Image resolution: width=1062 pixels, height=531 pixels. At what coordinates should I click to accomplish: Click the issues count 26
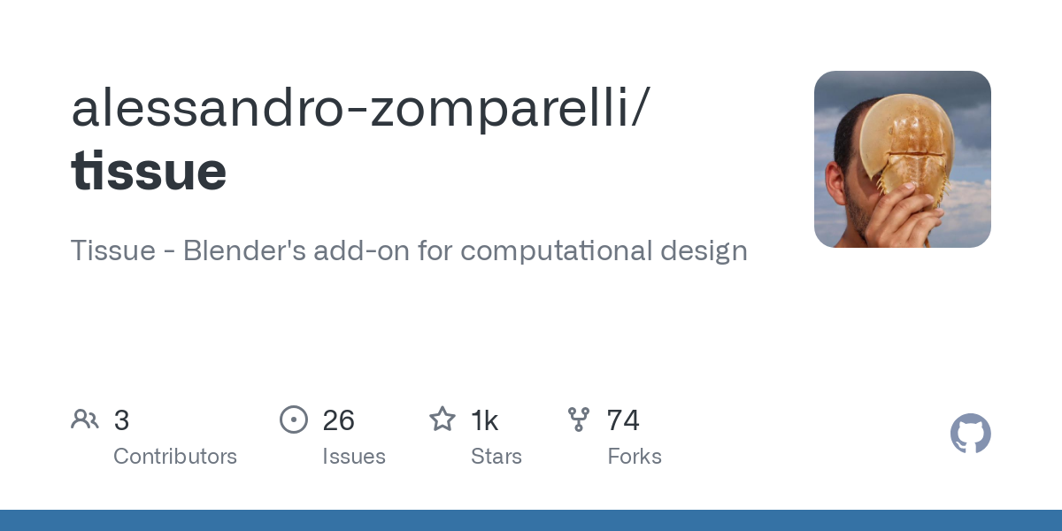[339, 420]
